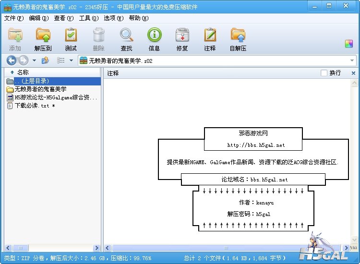Image resolution: width=360 pixels, height=264 pixels.
Task: Click the file list horizontal scrollbar thumb
Action: [x=21, y=248]
